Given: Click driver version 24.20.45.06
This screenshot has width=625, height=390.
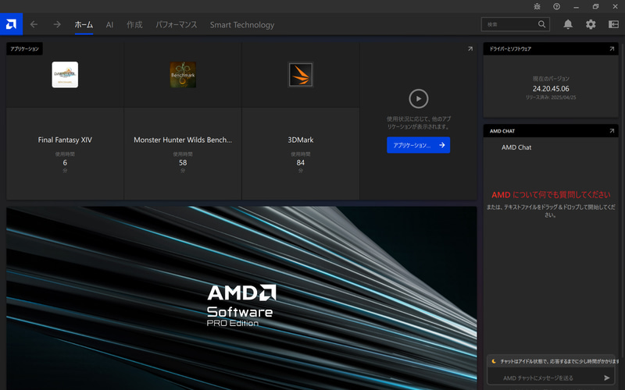Looking at the screenshot, I should pyautogui.click(x=551, y=88).
